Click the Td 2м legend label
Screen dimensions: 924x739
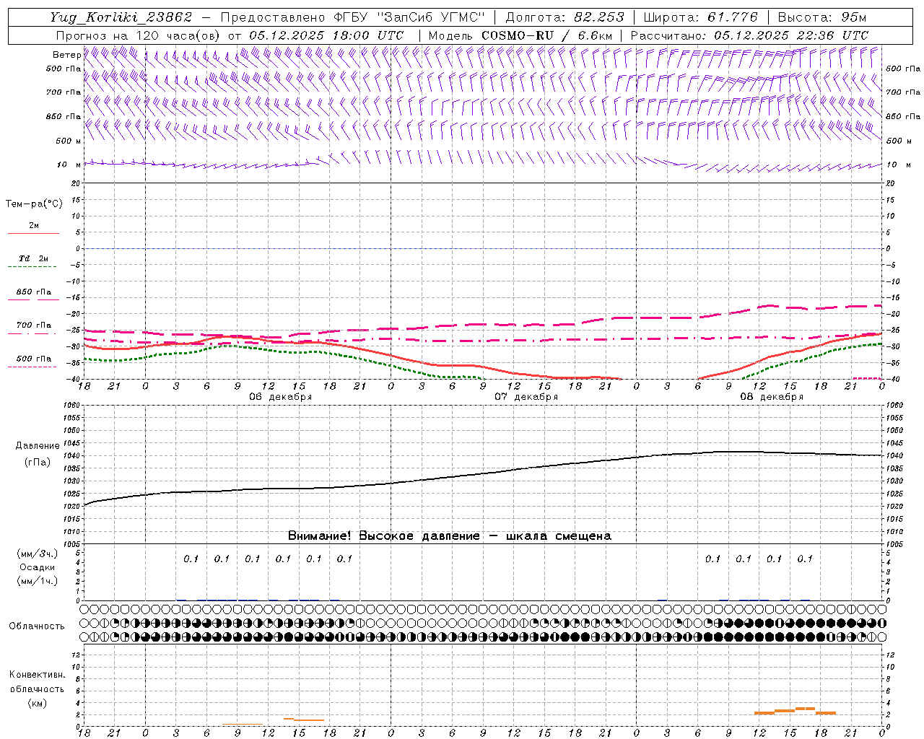(33, 258)
